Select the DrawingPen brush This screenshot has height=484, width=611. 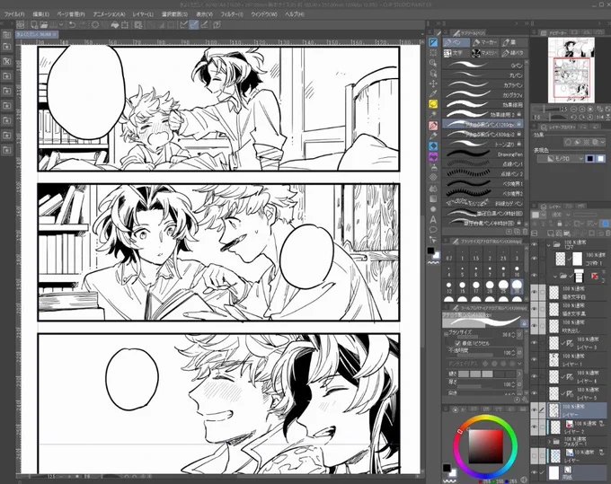click(x=484, y=154)
